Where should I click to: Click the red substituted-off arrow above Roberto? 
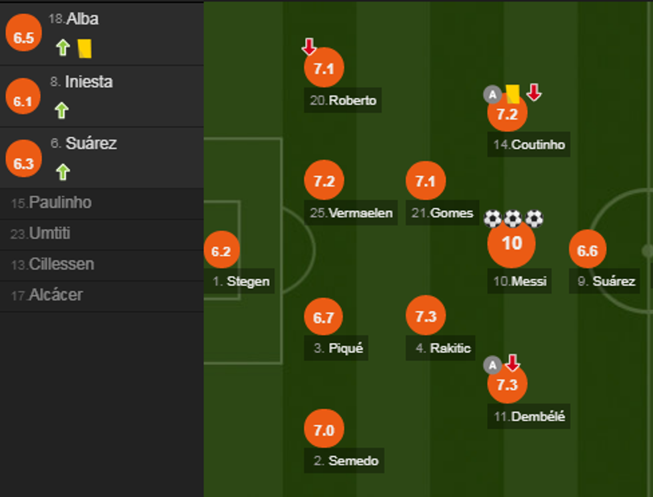tap(309, 47)
